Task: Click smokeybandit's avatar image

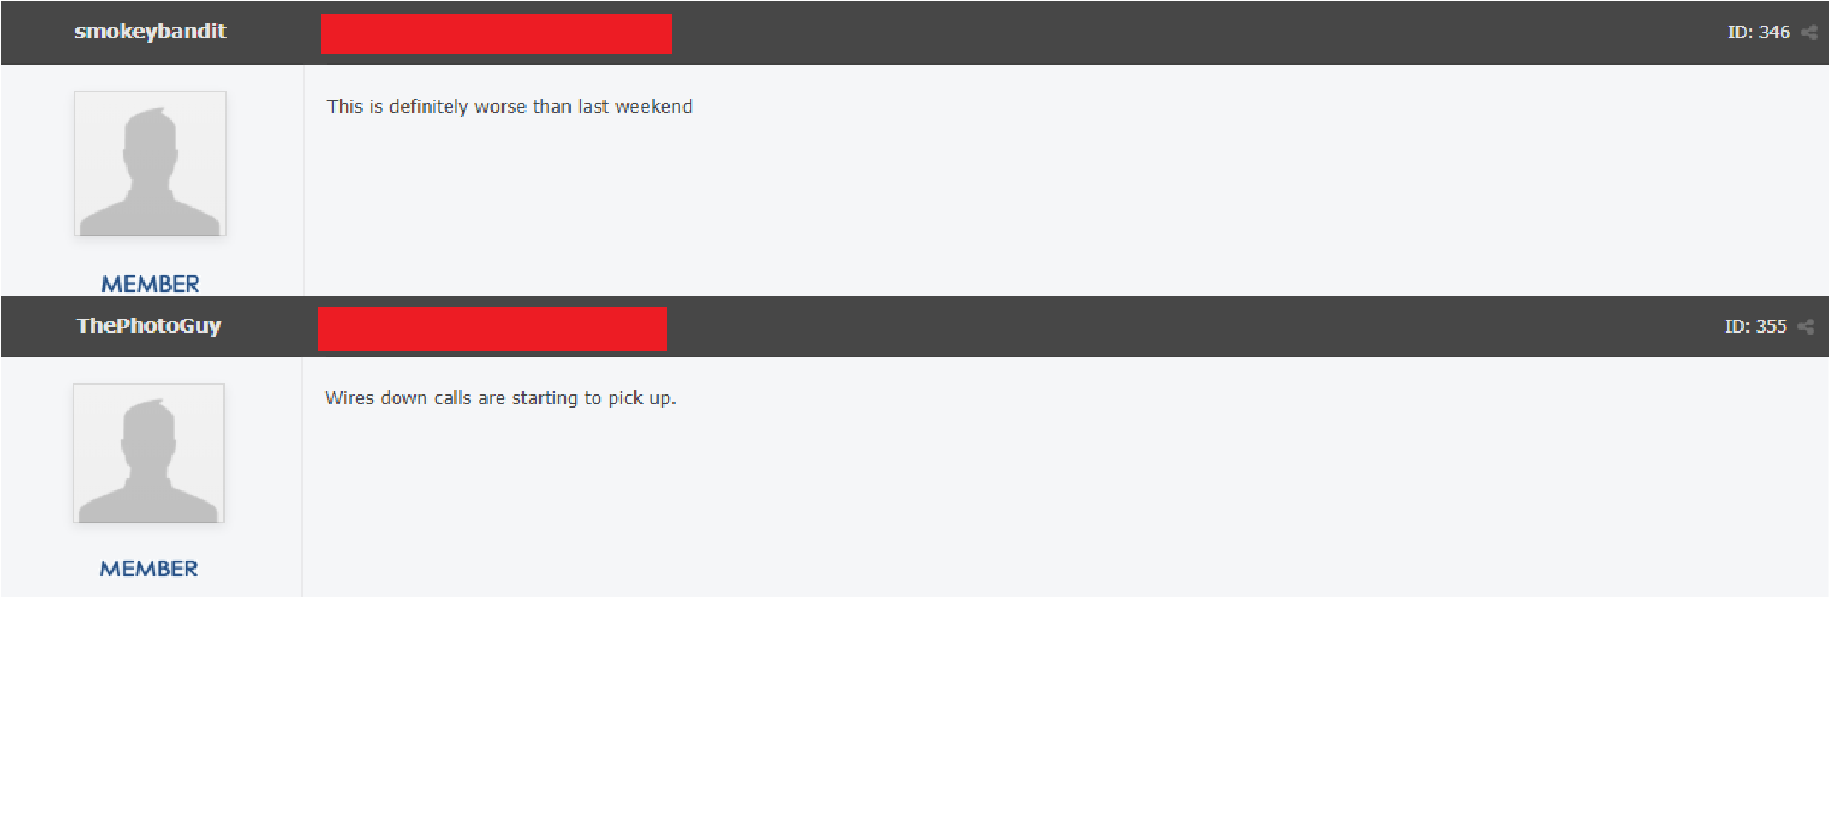Action: (x=150, y=163)
